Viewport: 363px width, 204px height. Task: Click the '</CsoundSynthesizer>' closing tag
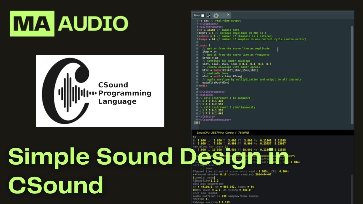[x=215, y=120]
